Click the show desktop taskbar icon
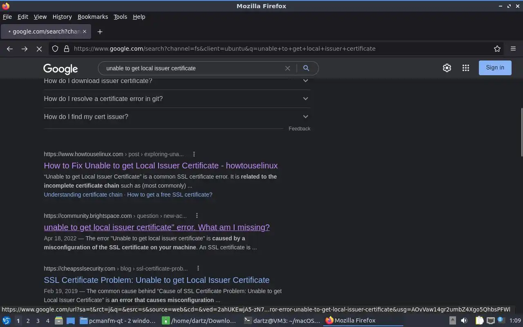The image size is (523, 327). [x=70, y=321]
